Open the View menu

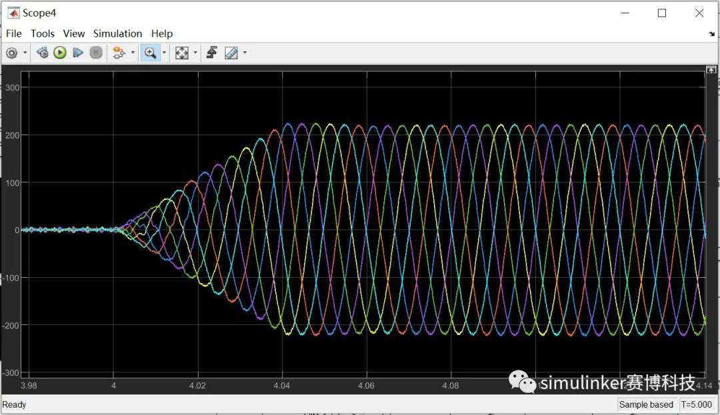[73, 33]
